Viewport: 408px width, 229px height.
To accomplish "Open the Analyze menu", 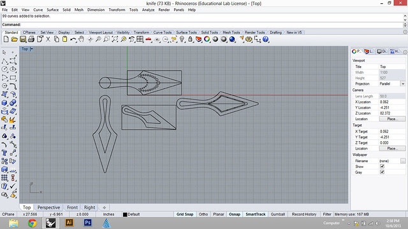I will point(148,10).
